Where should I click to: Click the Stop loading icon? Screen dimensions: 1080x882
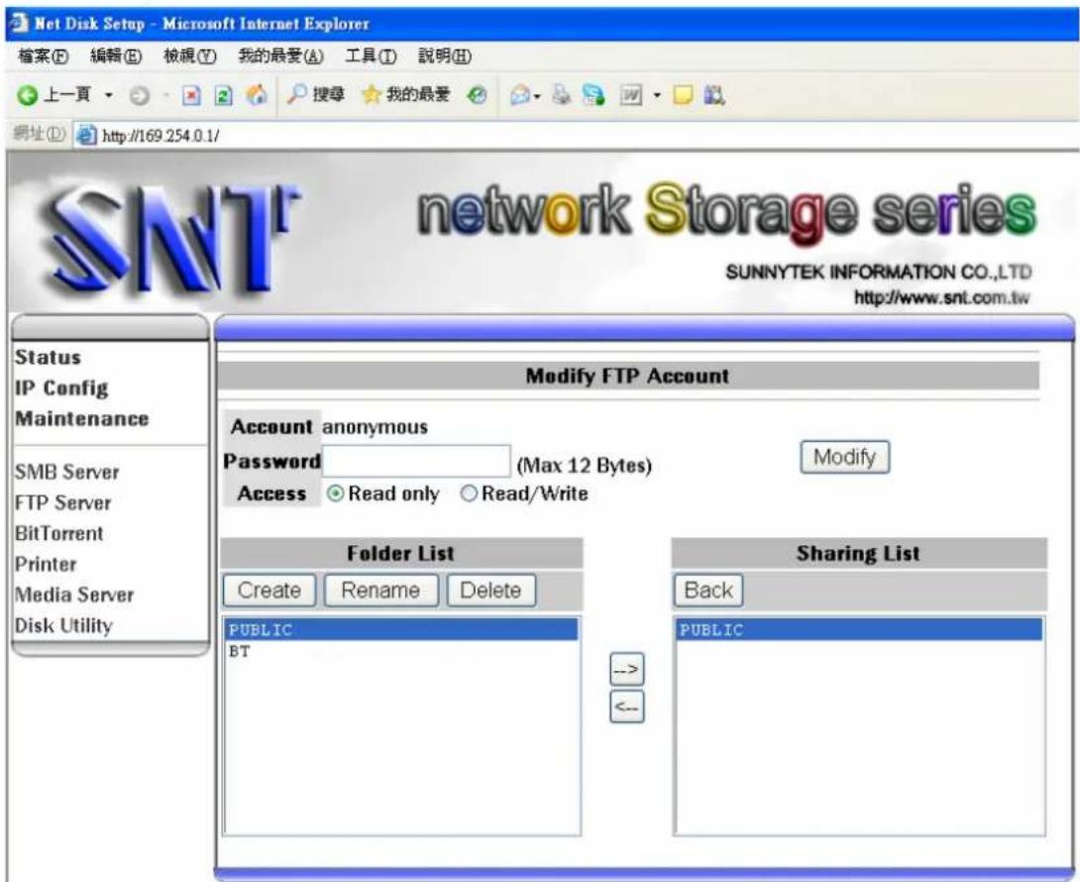(x=191, y=95)
